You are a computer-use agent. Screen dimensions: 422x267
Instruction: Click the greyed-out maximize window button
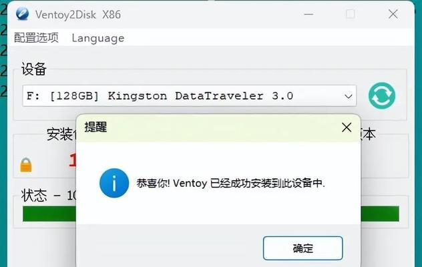coord(350,14)
